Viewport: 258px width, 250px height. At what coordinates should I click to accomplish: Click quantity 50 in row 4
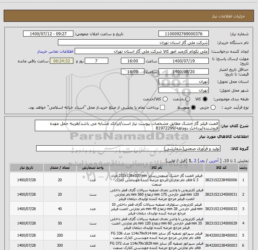[60, 223]
